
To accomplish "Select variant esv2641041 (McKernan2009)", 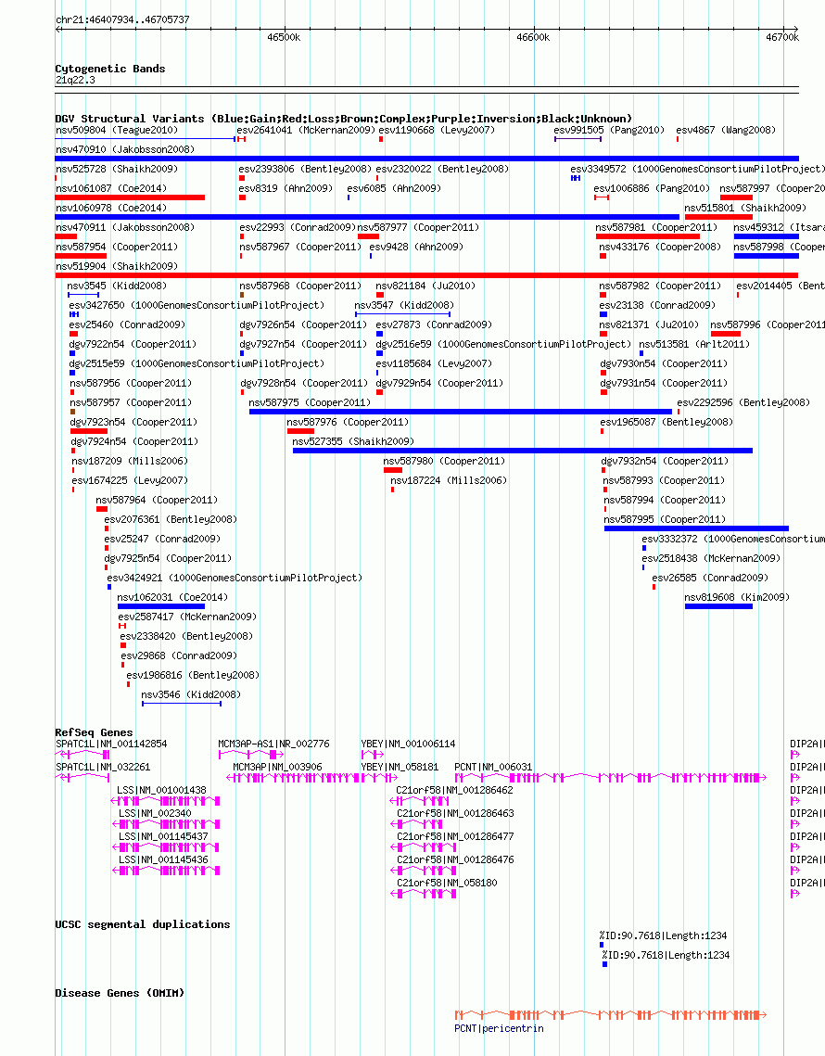I will (306, 130).
